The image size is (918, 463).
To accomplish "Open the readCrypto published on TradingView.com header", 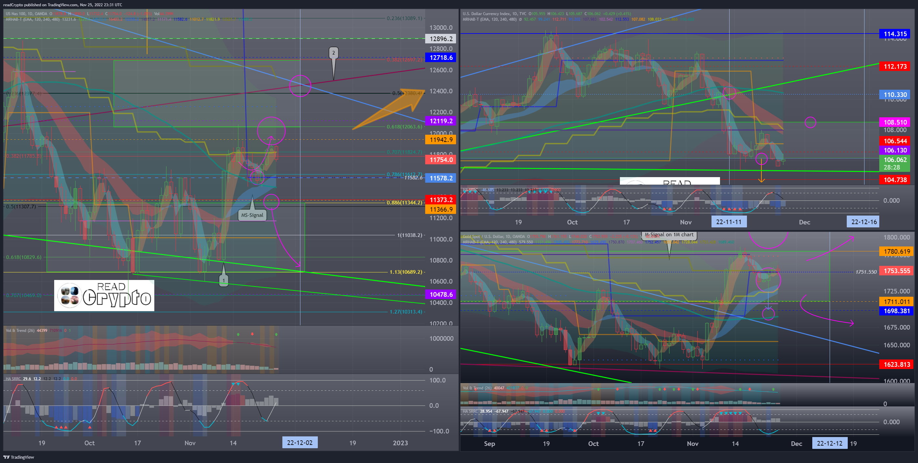I will 62,5.
